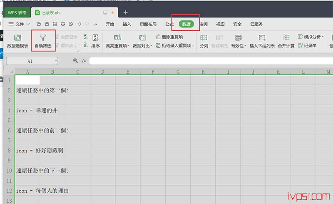Click 拒绝录入重复项 reject duplicates
Viewport: 333px width, 204px height.
[175, 45]
